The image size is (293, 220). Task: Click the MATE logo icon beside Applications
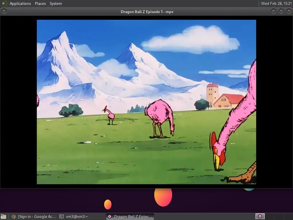click(5, 3)
